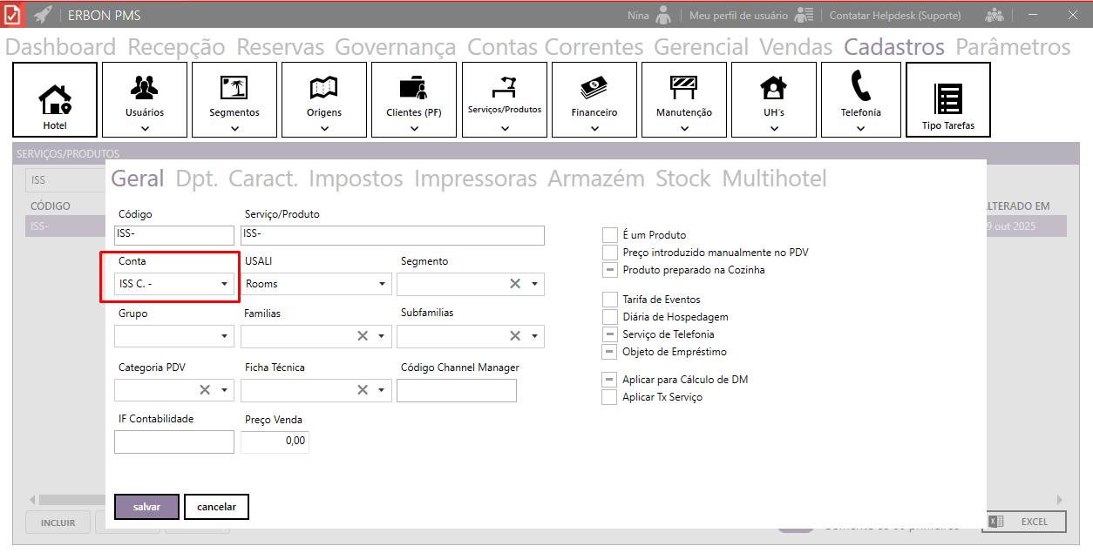Toggle the 'Diária de Hospedagem' checkbox
This screenshot has width=1093, height=553.
(610, 317)
